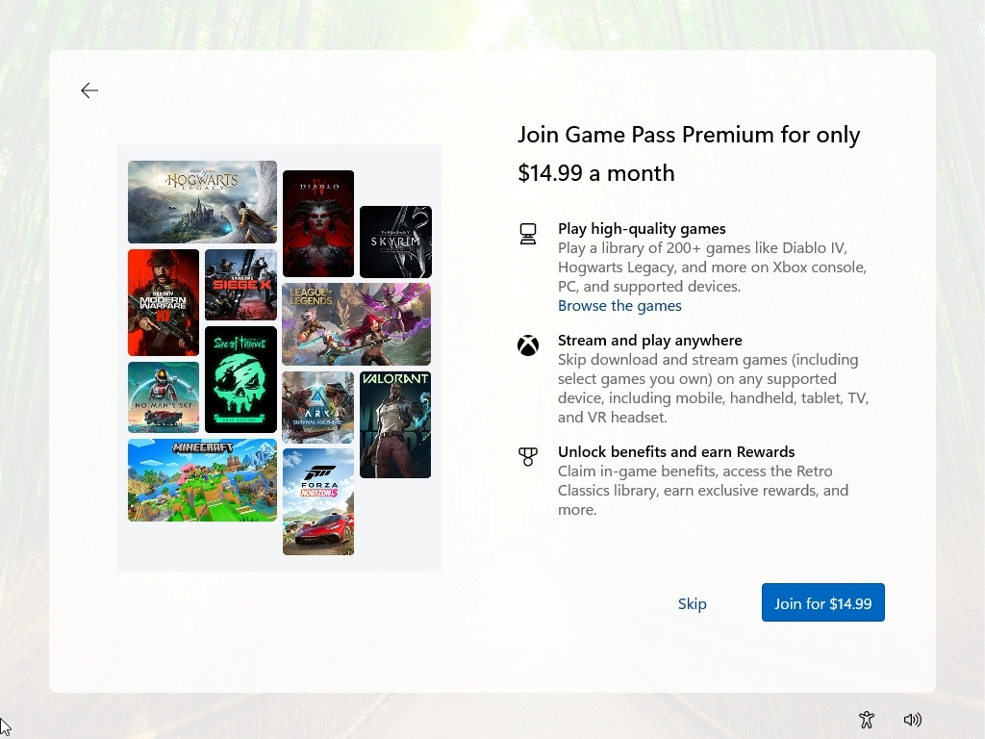This screenshot has height=739, width=985.
Task: Click Skip to decline Game Pass
Action: pos(692,603)
